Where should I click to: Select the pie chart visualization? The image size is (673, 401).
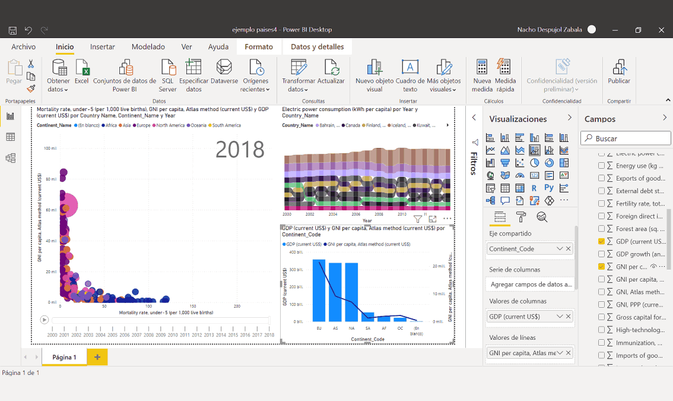point(535,163)
